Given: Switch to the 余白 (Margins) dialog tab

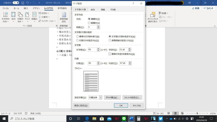Looking at the screenshot, I should tap(93, 9).
